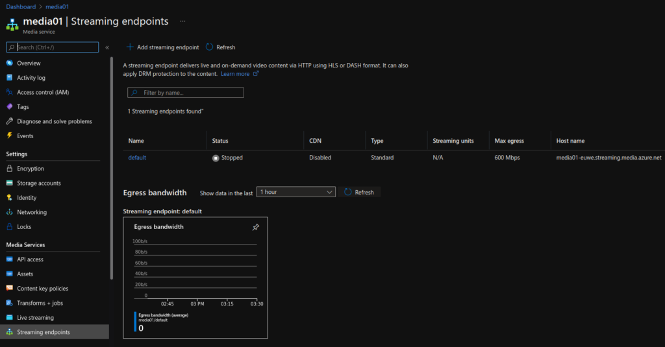Click Add streaming endpoint button
The width and height of the screenshot is (665, 347).
pyautogui.click(x=163, y=47)
